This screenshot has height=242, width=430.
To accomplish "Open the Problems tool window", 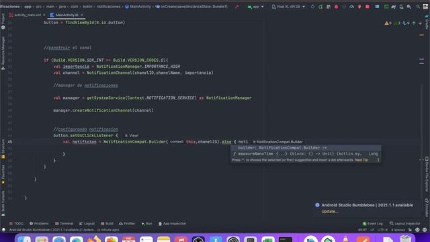I will (x=39, y=224).
